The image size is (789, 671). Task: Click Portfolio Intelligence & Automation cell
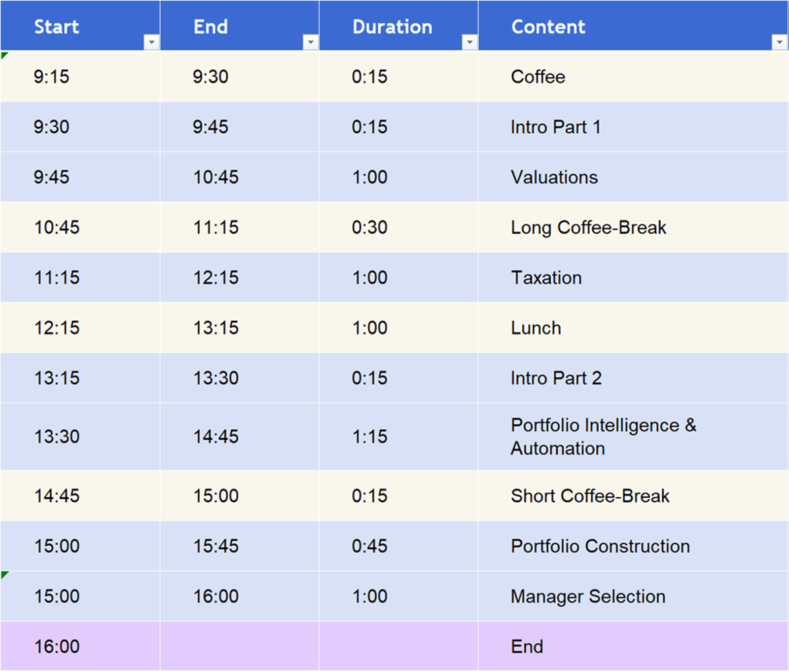pyautogui.click(x=603, y=437)
